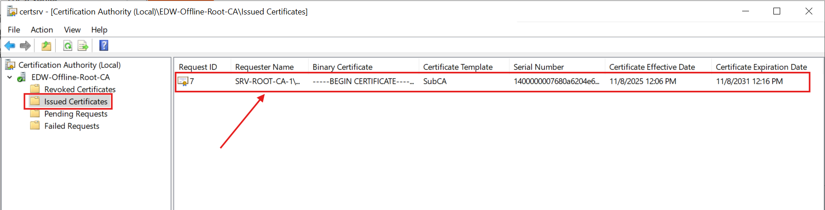Viewport: 825px width, 210px height.
Task: Click serial number 1400000007680a6204e6... cell
Action: (x=557, y=81)
